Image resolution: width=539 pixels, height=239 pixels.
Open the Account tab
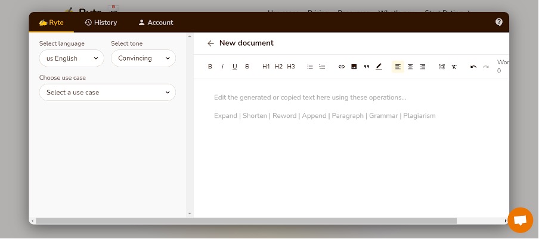coord(156,23)
